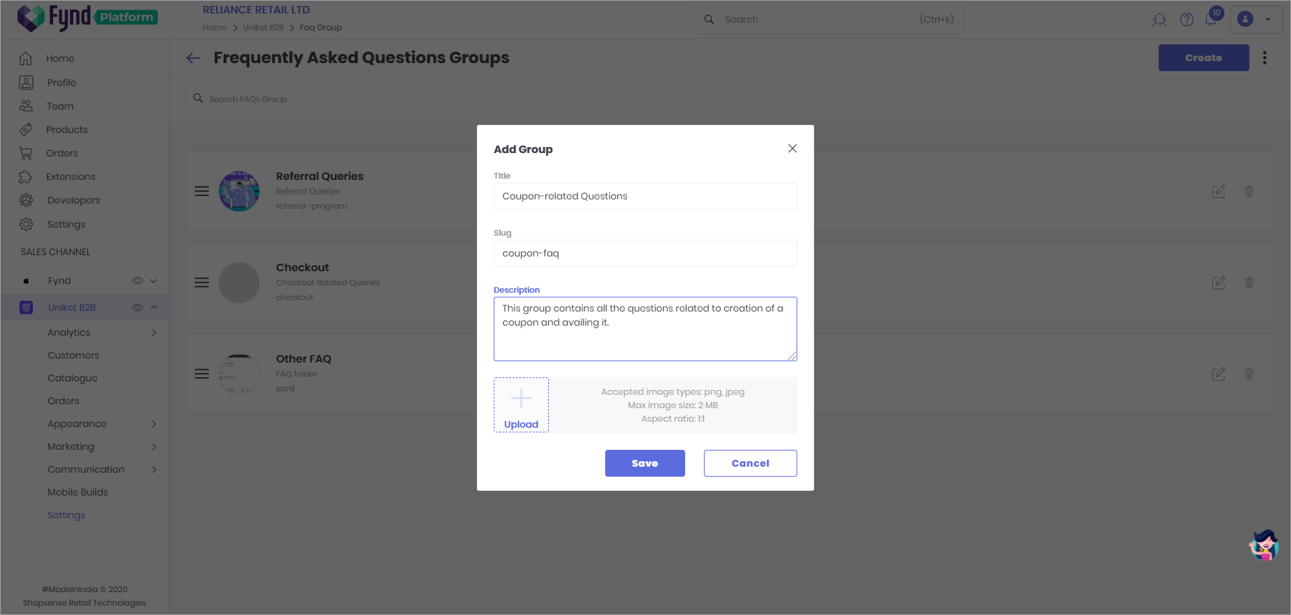Click the Create button
Viewport: 1291px width, 615px height.
pyautogui.click(x=1204, y=58)
